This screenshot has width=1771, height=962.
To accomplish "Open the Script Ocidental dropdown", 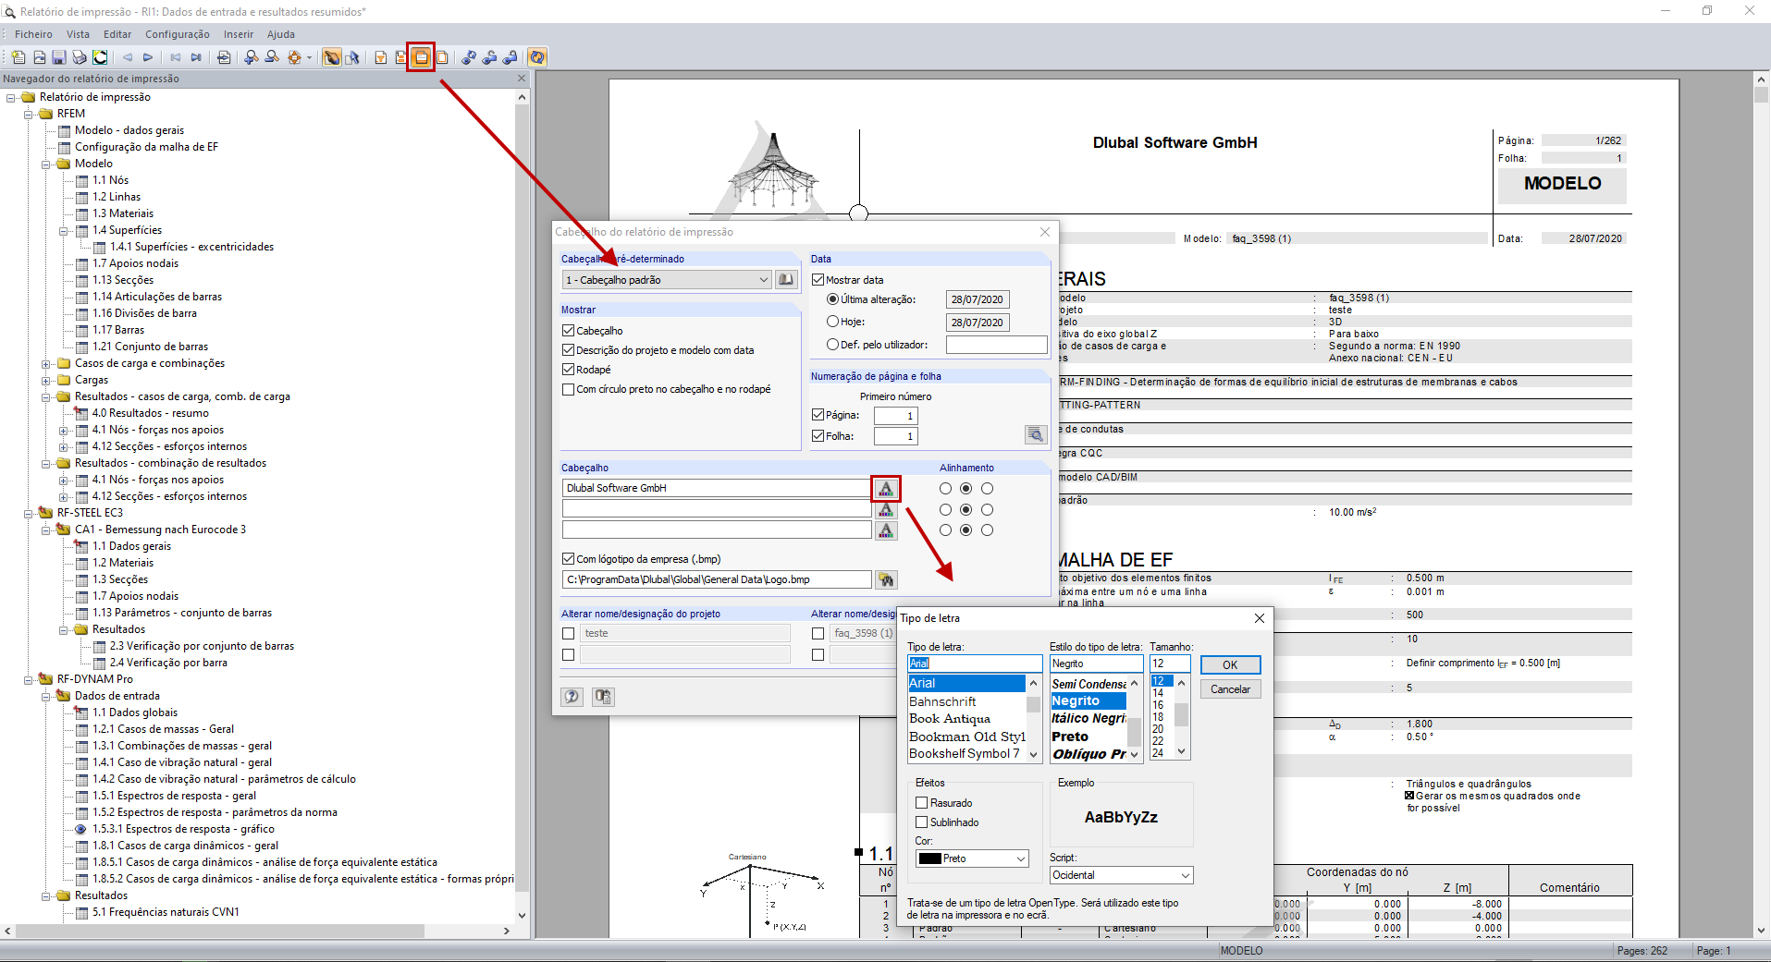I will pos(1121,875).
